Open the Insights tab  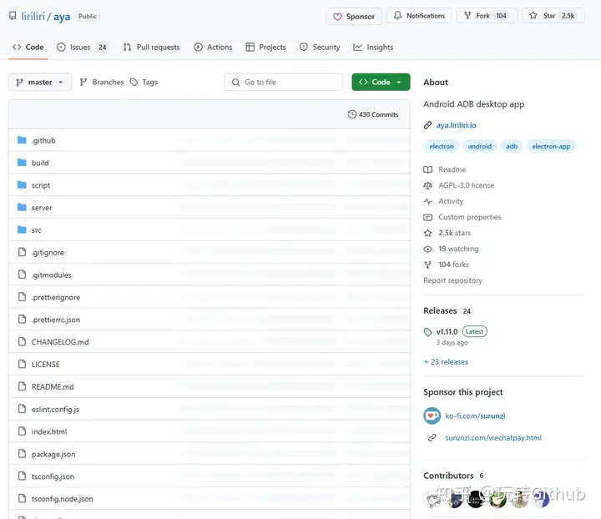(x=373, y=48)
